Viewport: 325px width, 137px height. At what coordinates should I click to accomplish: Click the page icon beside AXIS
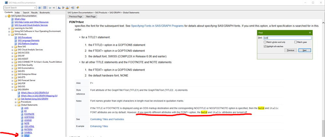click(x=22, y=108)
